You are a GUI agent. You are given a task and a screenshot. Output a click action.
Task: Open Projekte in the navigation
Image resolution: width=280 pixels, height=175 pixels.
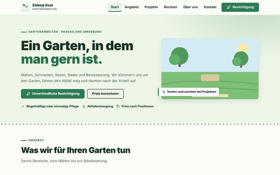click(151, 7)
